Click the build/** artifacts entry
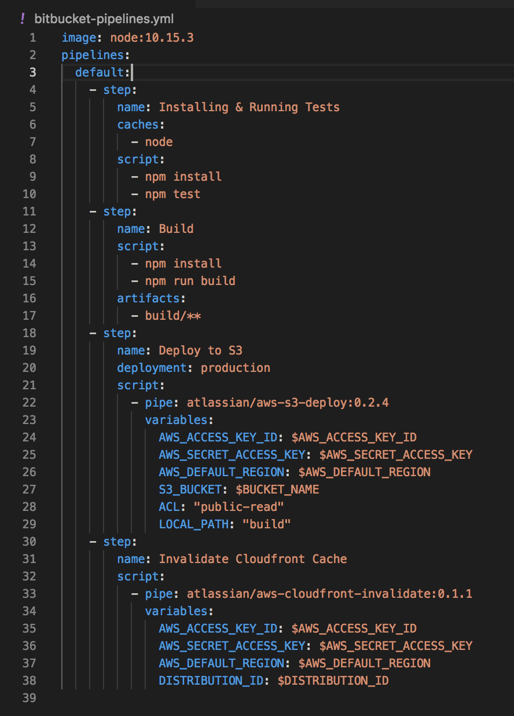The image size is (514, 716). point(172,316)
